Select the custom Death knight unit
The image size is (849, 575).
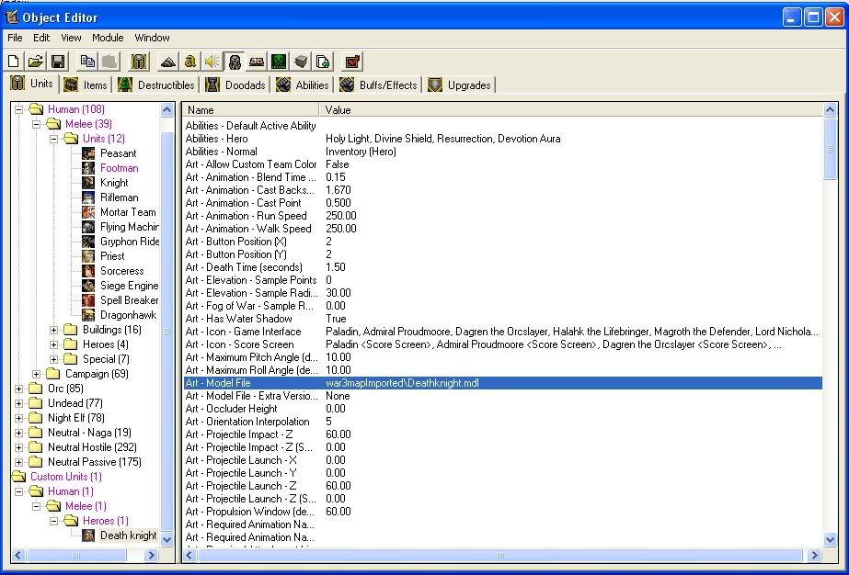(x=129, y=535)
